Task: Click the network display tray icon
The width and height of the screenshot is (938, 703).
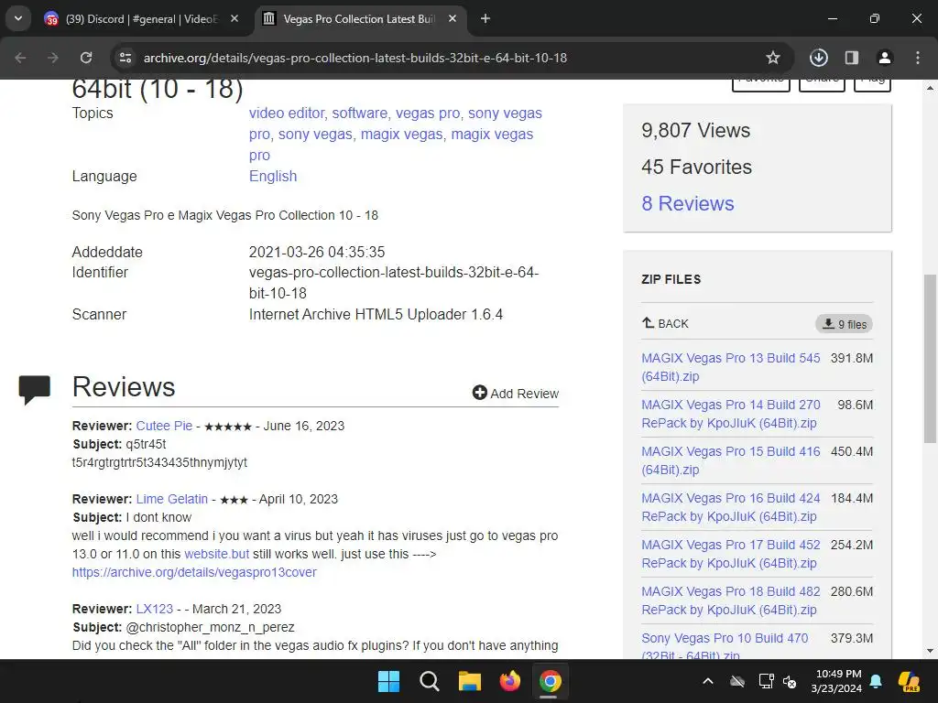Action: tap(767, 681)
